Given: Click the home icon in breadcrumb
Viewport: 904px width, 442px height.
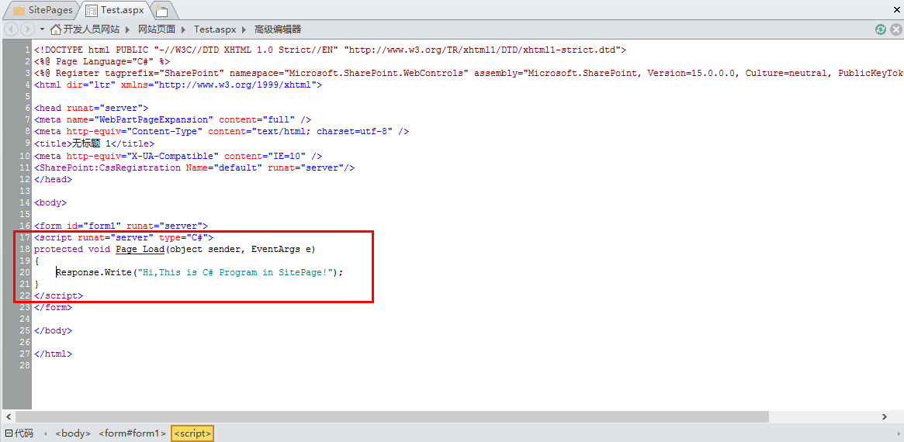Looking at the screenshot, I should pos(56,29).
